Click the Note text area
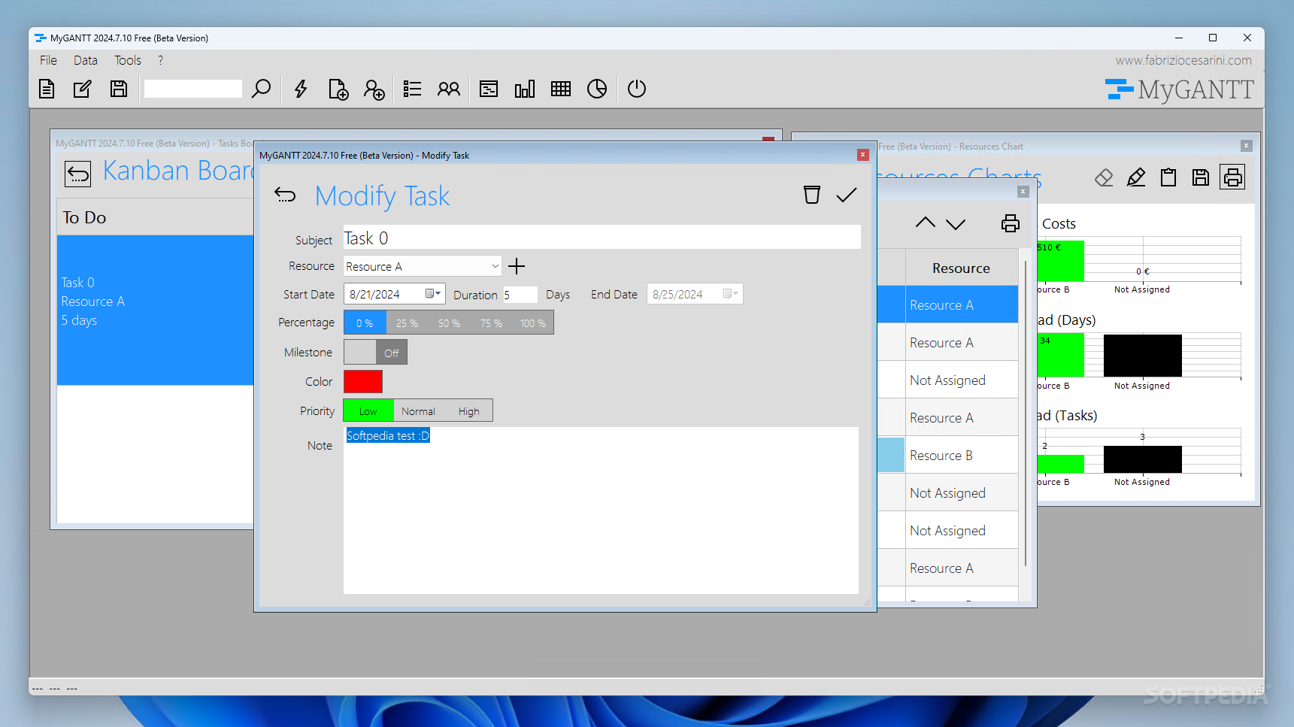1294x727 pixels. tap(601, 510)
